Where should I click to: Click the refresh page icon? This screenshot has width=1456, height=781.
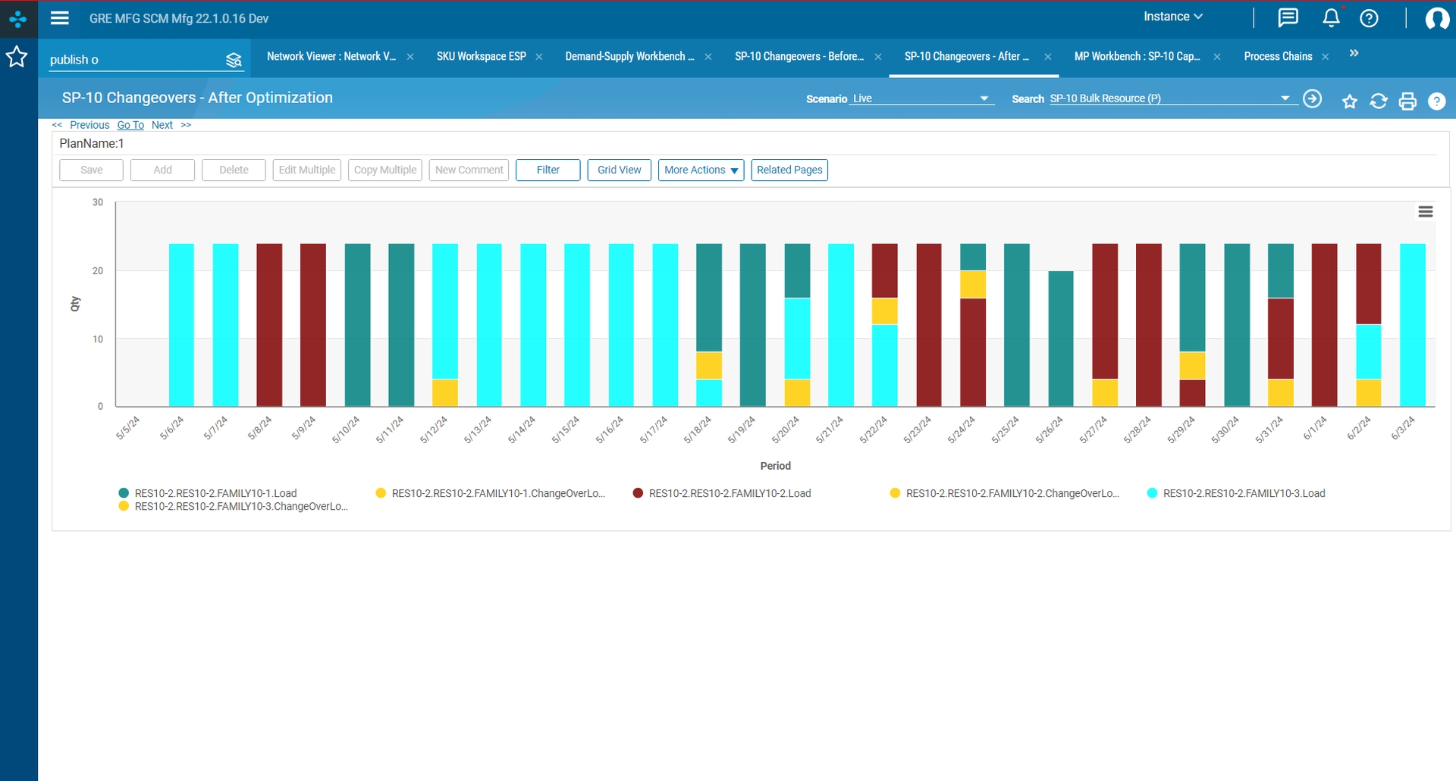tap(1379, 101)
